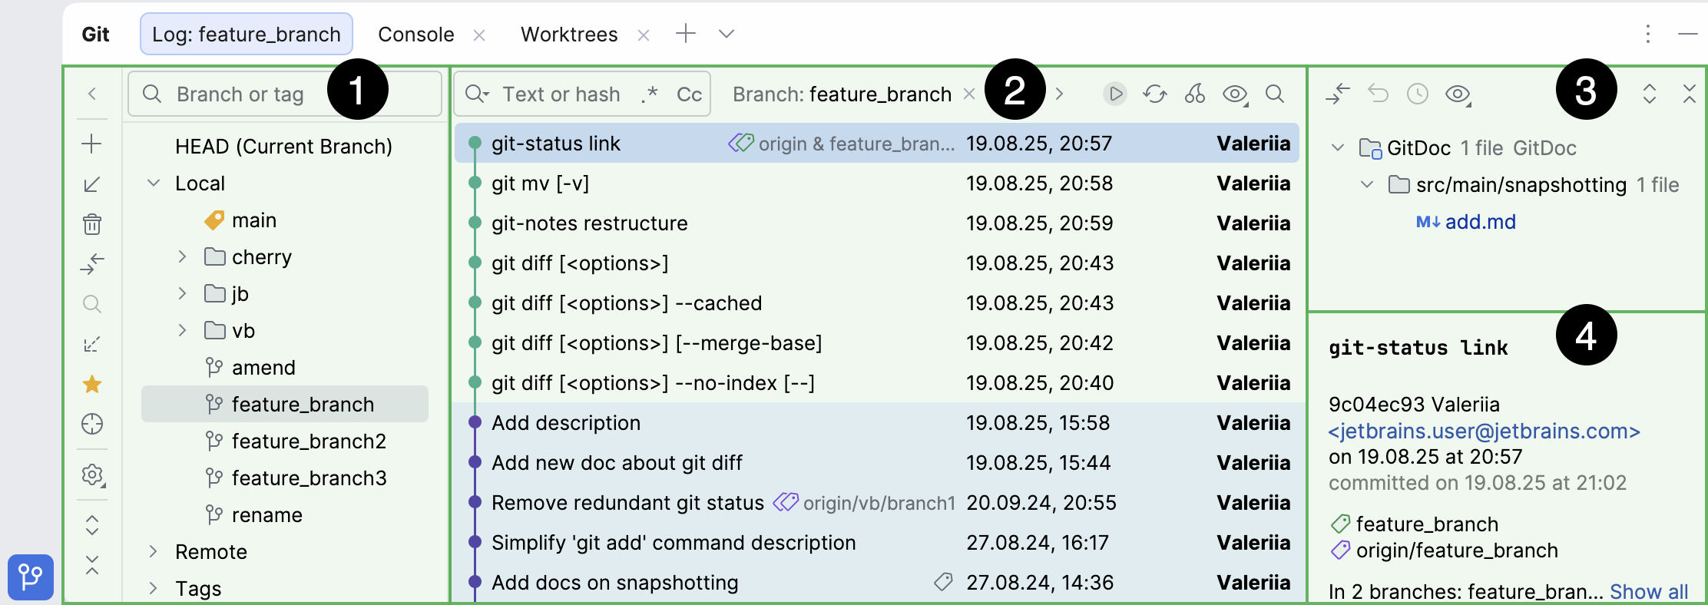Show more filters with right chevron
Viewport: 1708px width, 605px height.
[x=1060, y=94]
